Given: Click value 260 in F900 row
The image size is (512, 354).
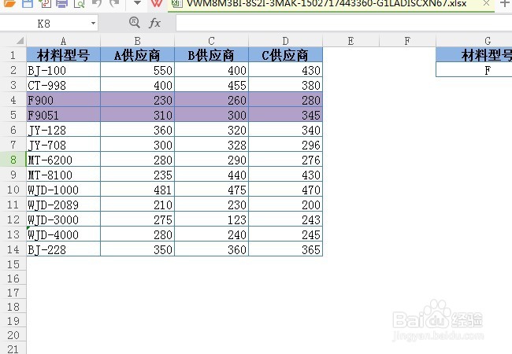Looking at the screenshot, I should 212,100.
